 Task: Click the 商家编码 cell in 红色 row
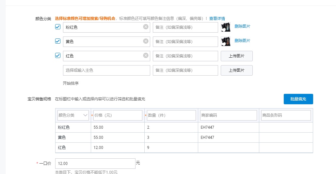point(228,148)
